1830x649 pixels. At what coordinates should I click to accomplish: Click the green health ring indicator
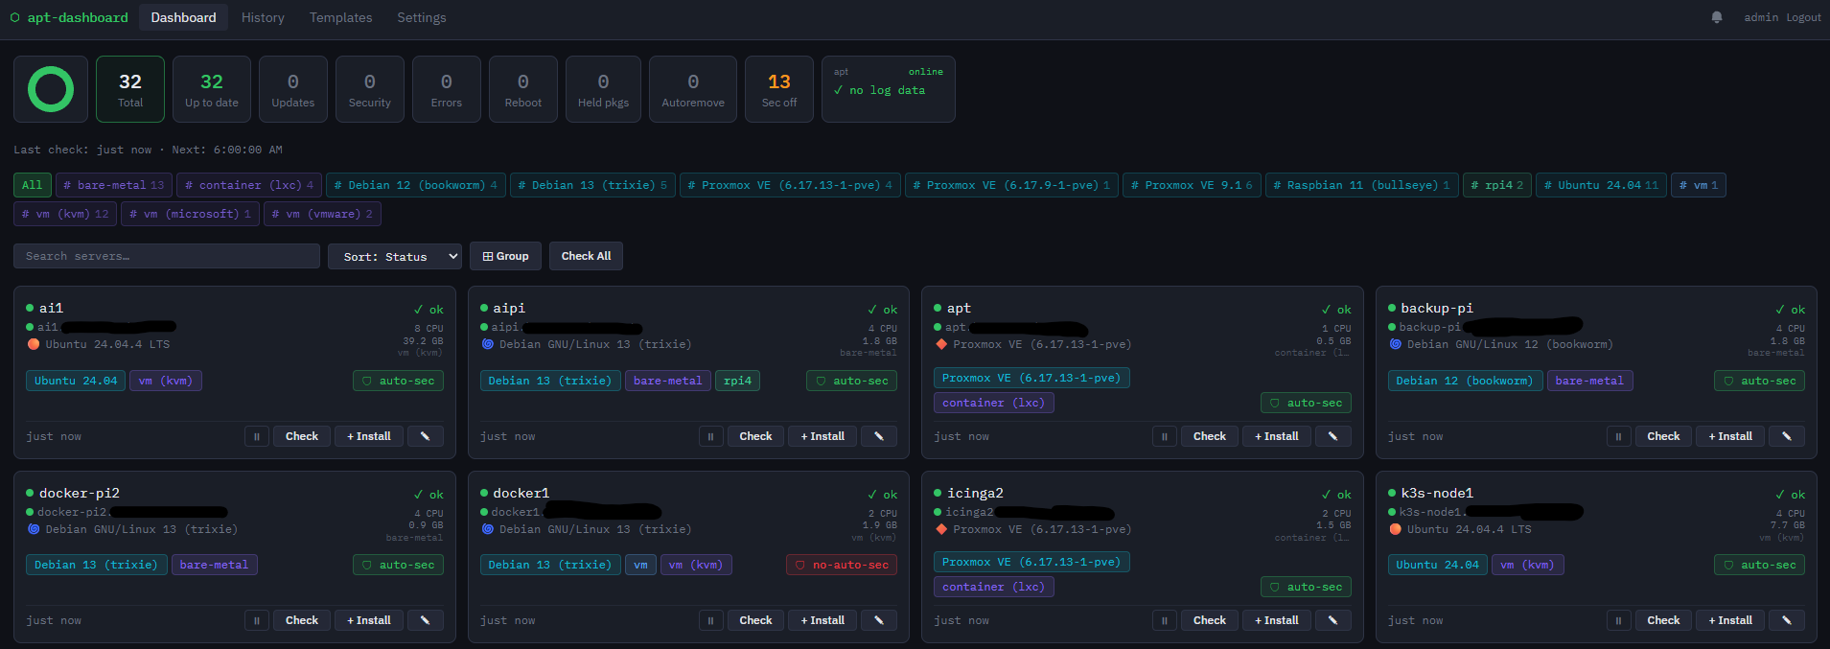[51, 89]
